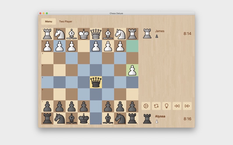Select the white pawn on b2

pos(120,46)
